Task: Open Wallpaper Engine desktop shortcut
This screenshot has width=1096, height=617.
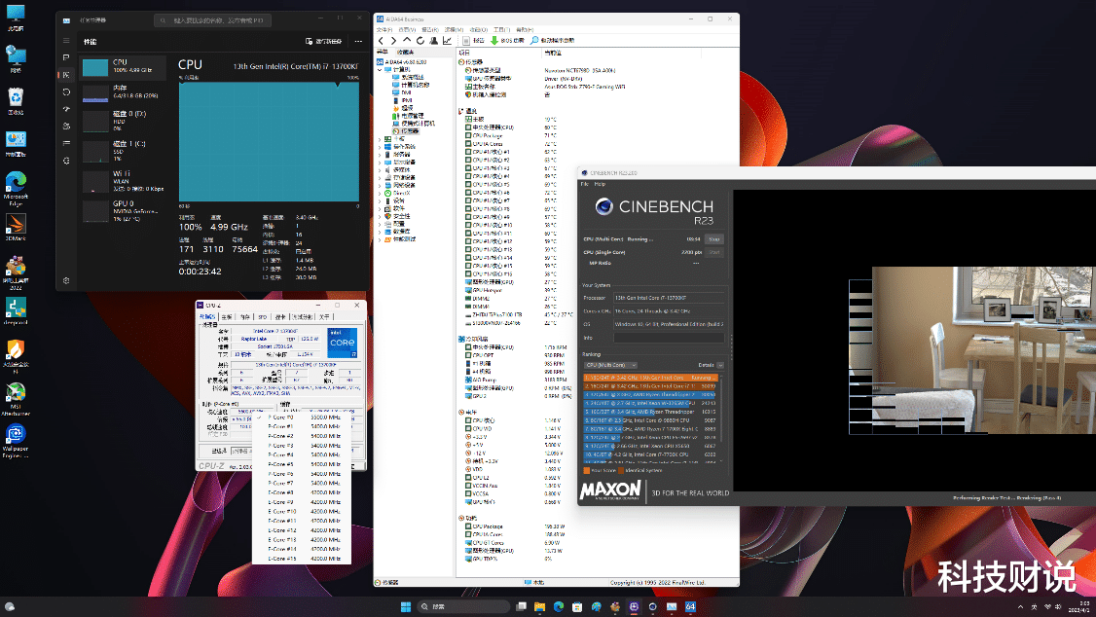Action: [x=16, y=442]
